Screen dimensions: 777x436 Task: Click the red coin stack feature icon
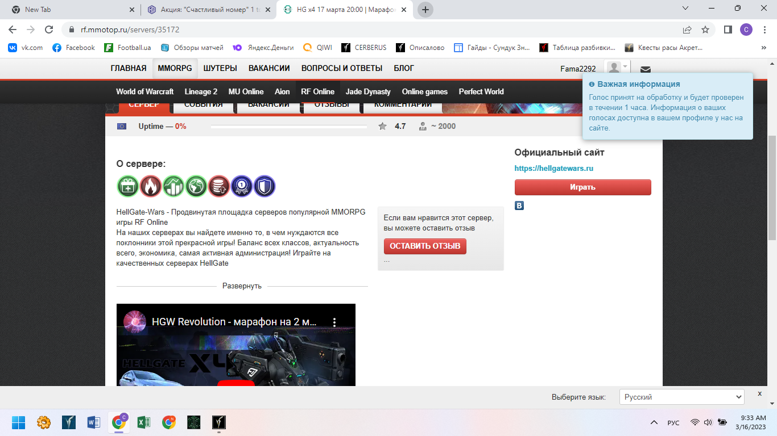click(219, 186)
